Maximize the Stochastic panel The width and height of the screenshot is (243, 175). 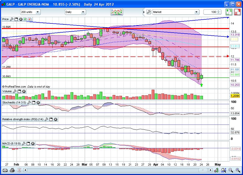tap(33, 102)
